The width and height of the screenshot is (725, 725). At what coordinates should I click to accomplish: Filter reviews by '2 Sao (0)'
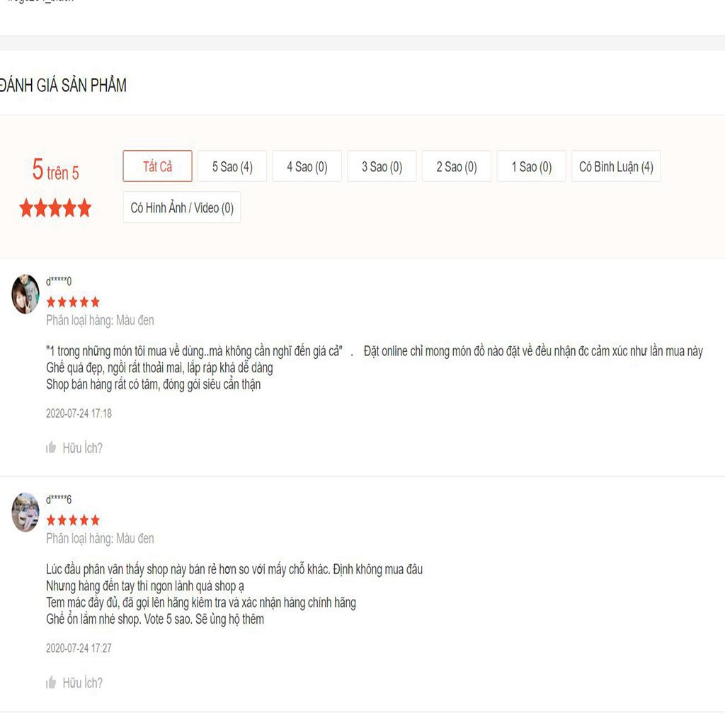coord(457,166)
